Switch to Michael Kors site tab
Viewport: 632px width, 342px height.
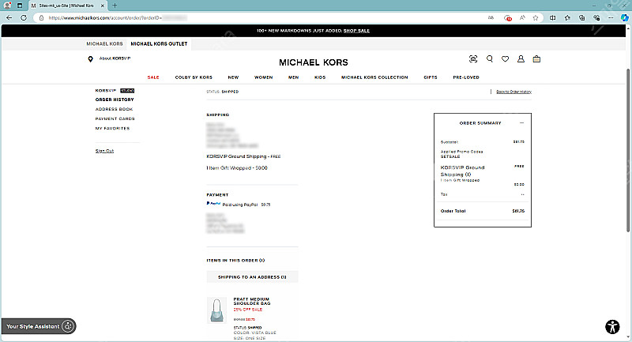104,43
